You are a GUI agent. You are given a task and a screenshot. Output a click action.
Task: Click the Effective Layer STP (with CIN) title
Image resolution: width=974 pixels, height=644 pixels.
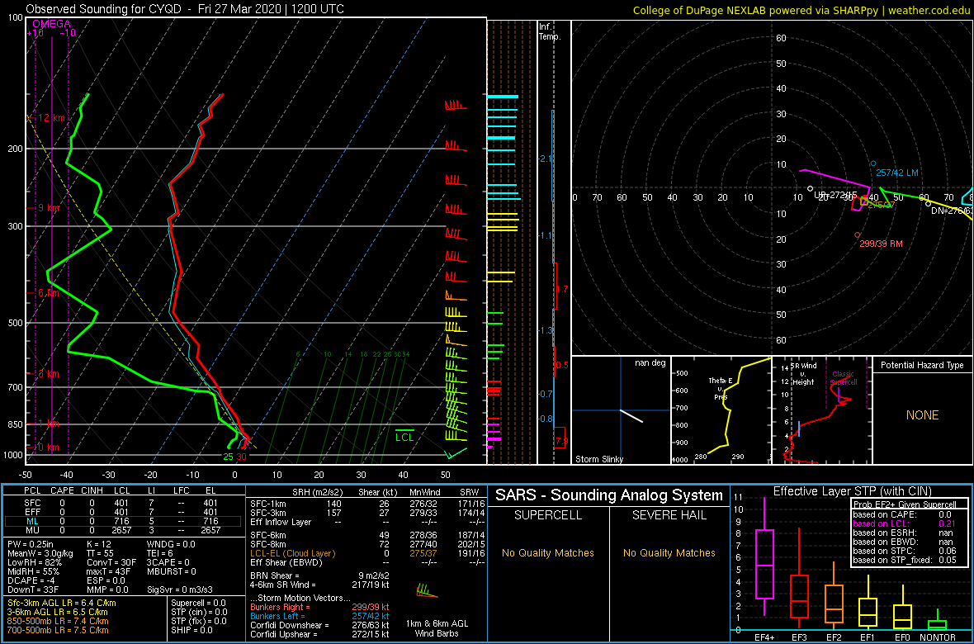pos(852,491)
